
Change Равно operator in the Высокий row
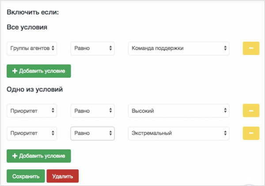click(92, 111)
